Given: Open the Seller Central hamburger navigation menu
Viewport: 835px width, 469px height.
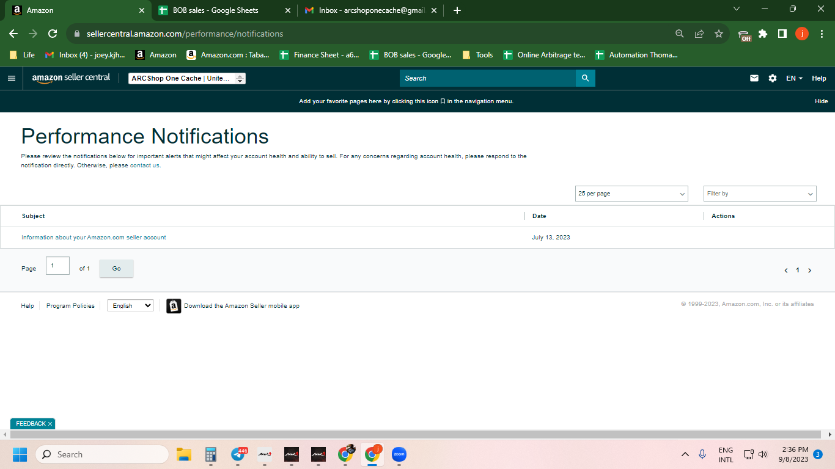Looking at the screenshot, I should pyautogui.click(x=11, y=78).
